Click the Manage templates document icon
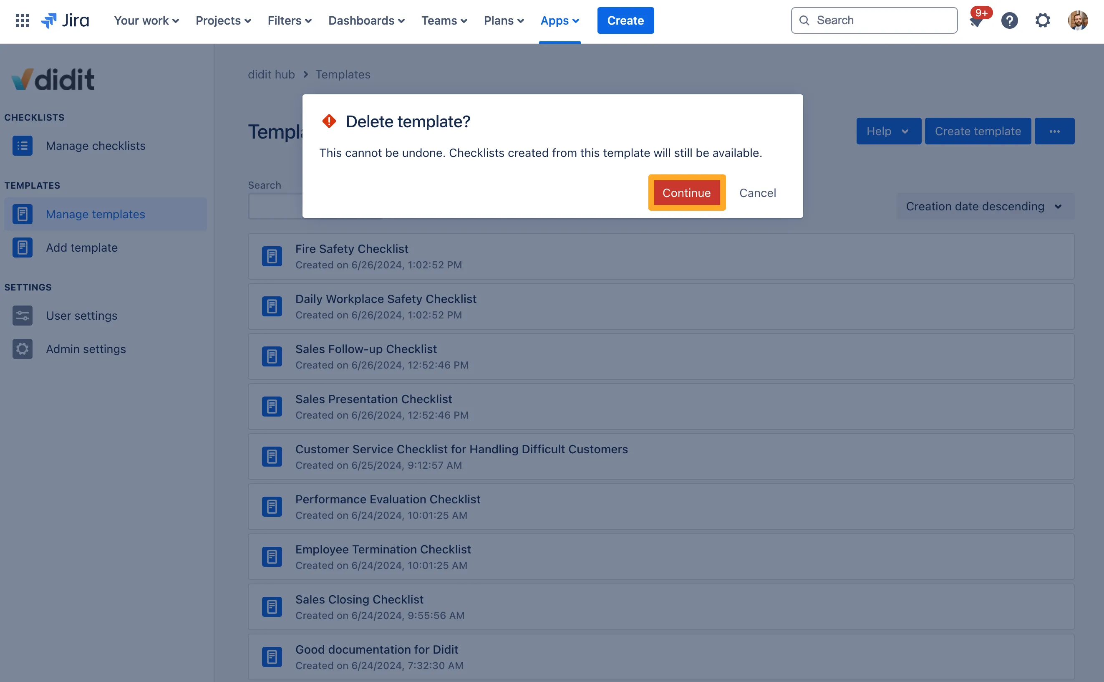The image size is (1104, 682). point(22,214)
